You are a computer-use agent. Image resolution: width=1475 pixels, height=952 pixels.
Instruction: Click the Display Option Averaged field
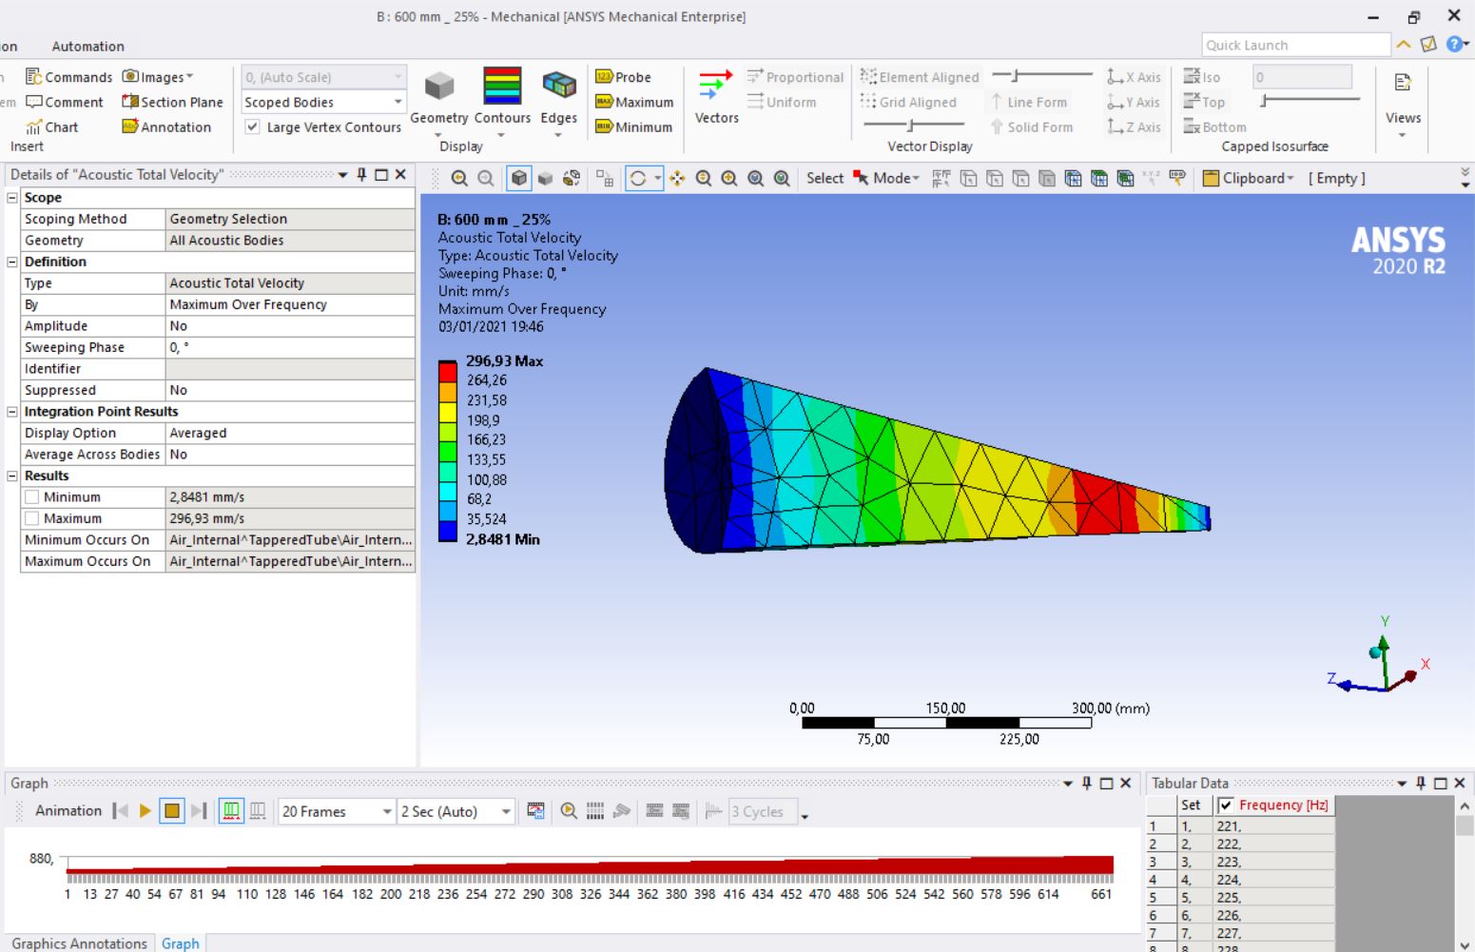click(290, 433)
